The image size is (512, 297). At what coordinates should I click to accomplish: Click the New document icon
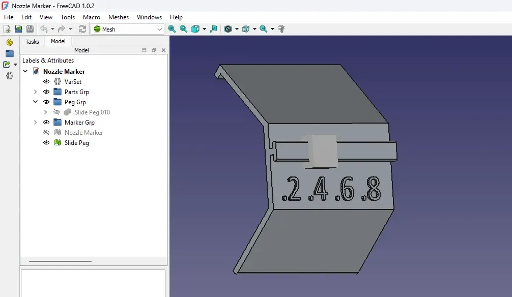pyautogui.click(x=7, y=29)
